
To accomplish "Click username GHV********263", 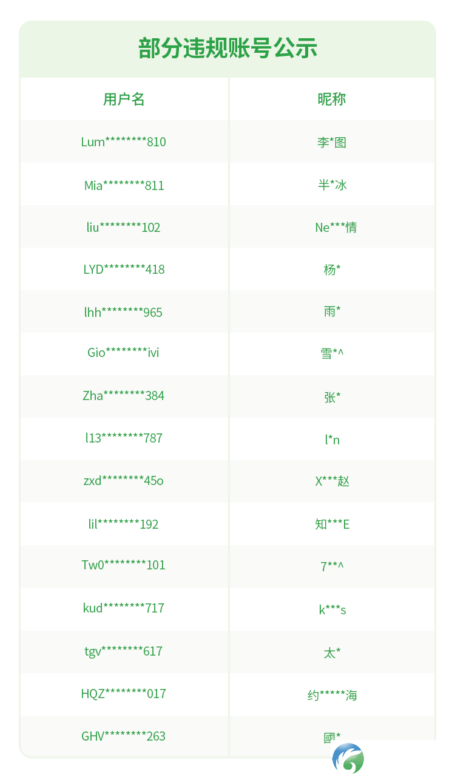I will click(124, 736).
